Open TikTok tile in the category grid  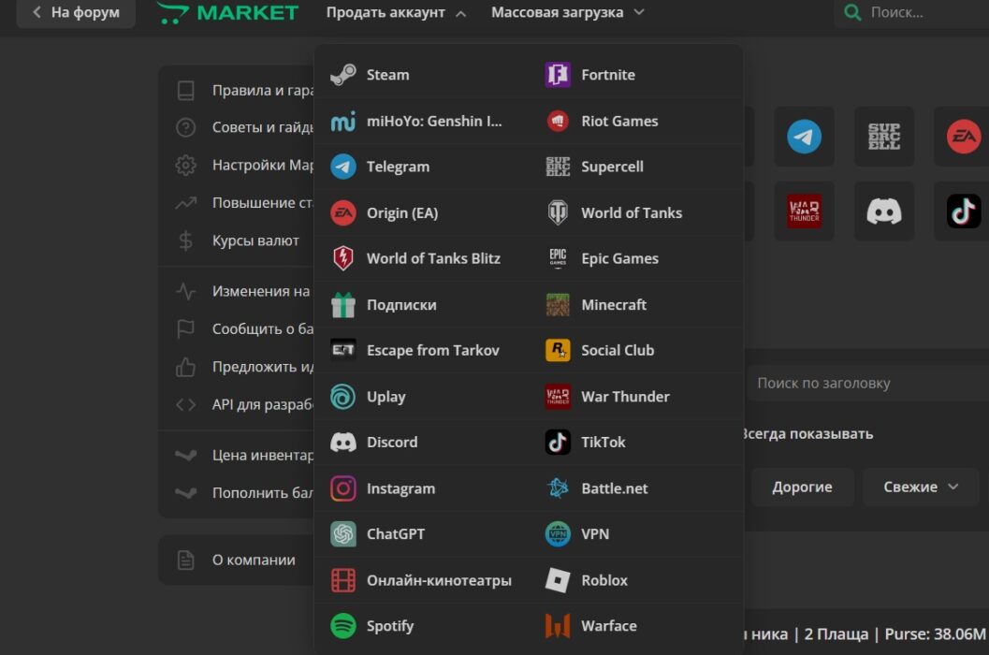point(962,211)
